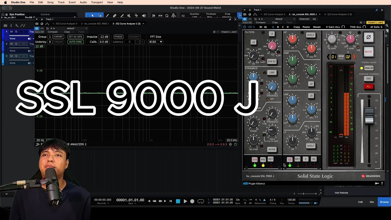The width and height of the screenshot is (391, 220).
Task: Open the Song menu
Action: click(x=50, y=2)
